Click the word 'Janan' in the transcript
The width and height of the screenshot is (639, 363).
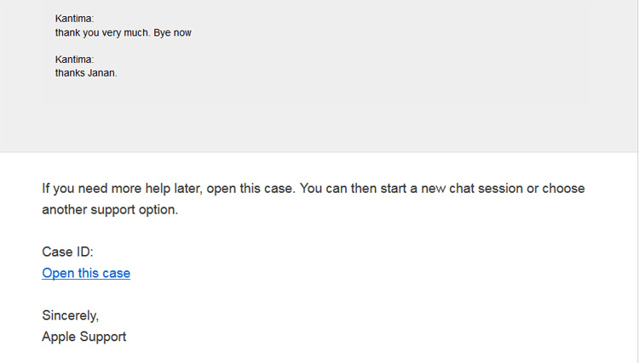click(x=101, y=73)
